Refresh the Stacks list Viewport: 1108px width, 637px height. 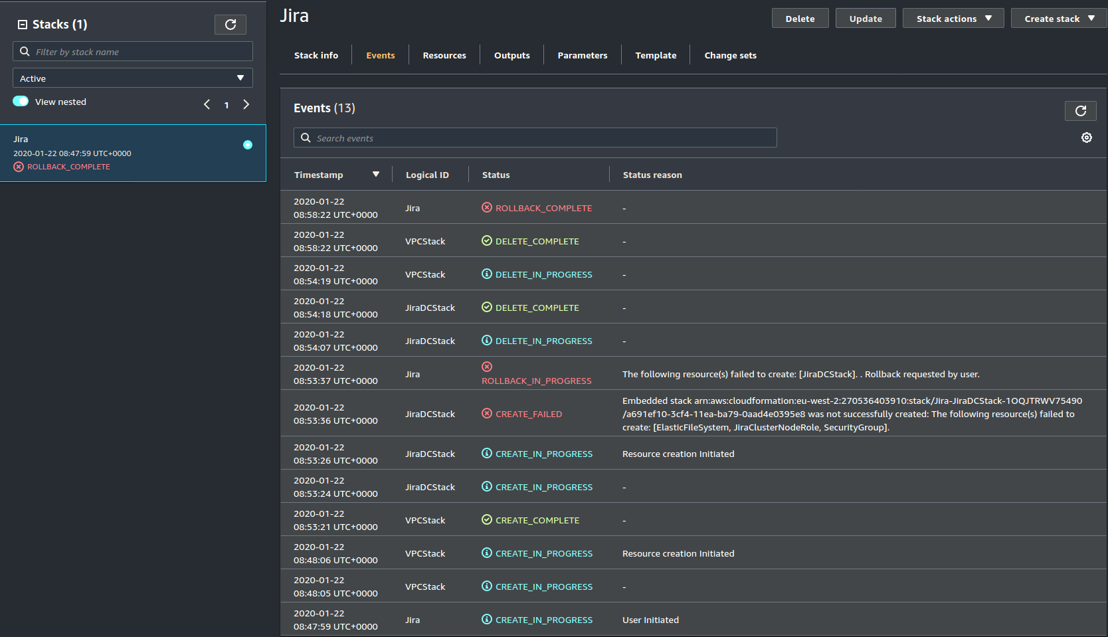coord(230,24)
